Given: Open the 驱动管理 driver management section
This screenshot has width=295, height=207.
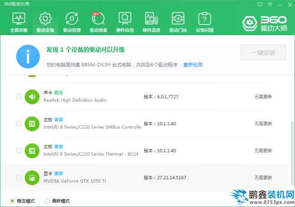Looking at the screenshot, I should click(x=72, y=23).
